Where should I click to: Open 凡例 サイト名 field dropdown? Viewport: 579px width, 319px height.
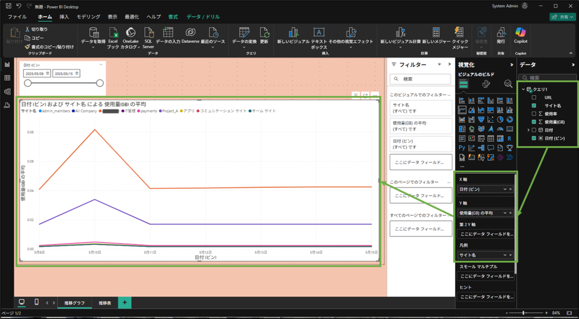(505, 255)
